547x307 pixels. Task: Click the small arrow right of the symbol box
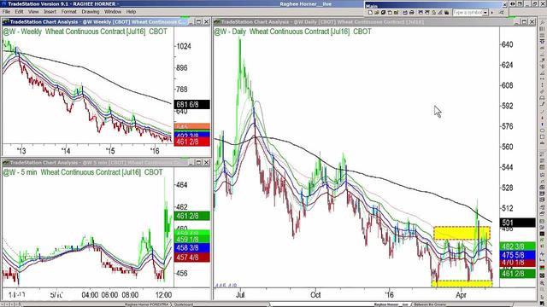click(x=492, y=12)
